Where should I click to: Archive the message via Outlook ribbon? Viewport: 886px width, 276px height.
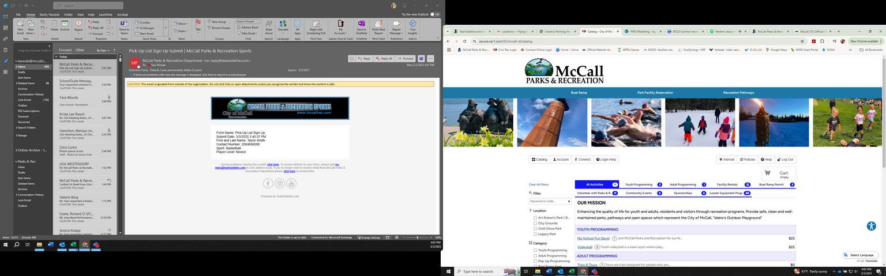pos(65,25)
